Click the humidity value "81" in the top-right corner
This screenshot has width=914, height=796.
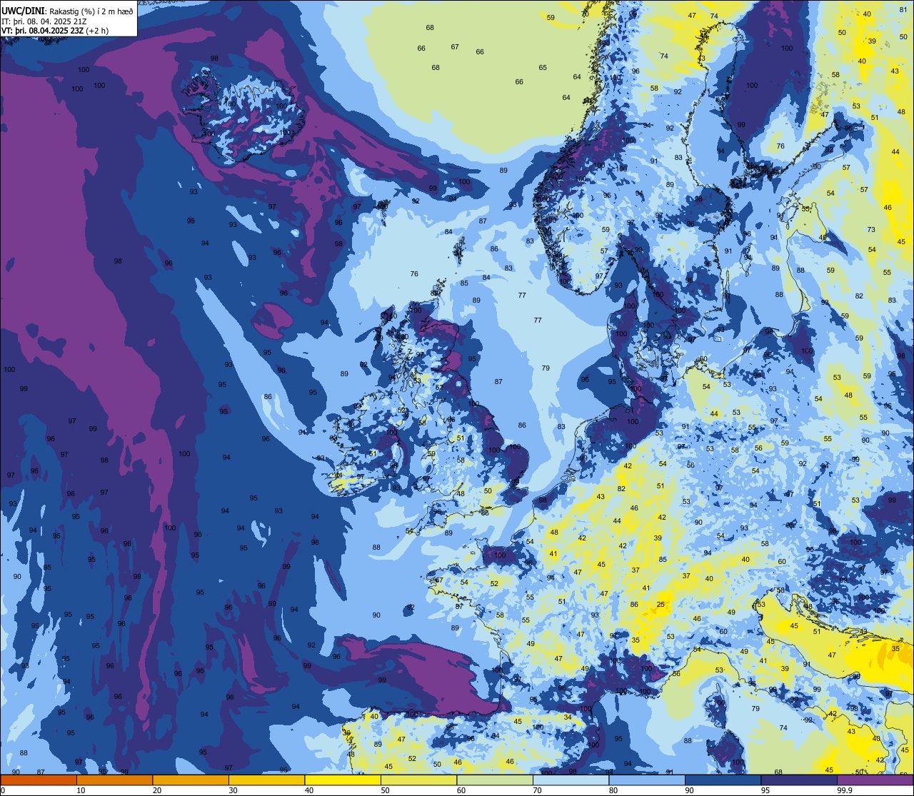point(903,9)
